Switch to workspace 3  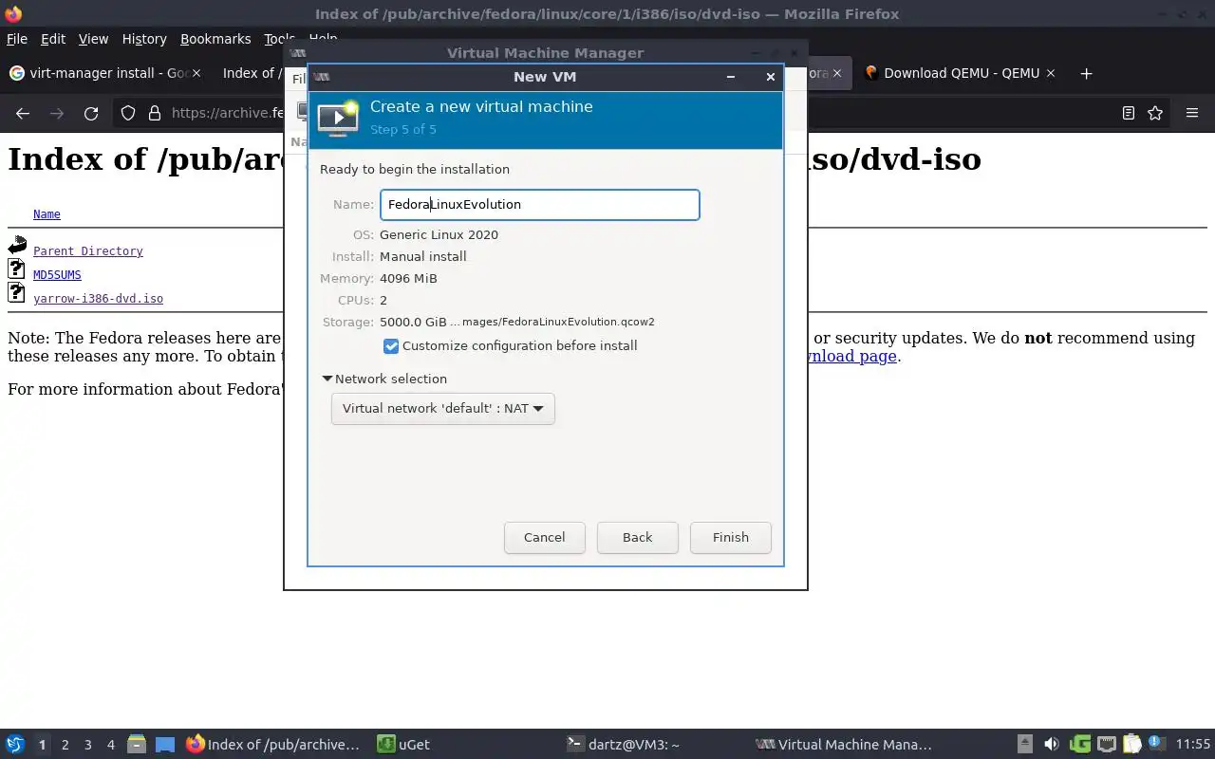pyautogui.click(x=87, y=745)
